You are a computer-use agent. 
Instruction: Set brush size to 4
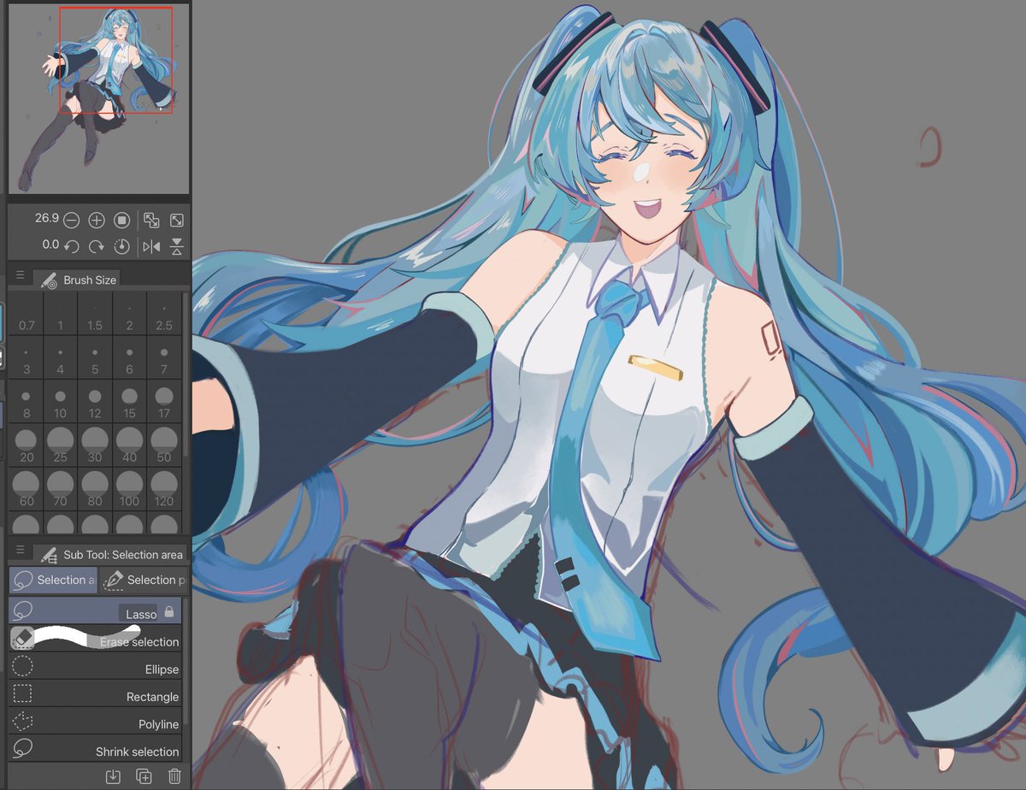(60, 357)
